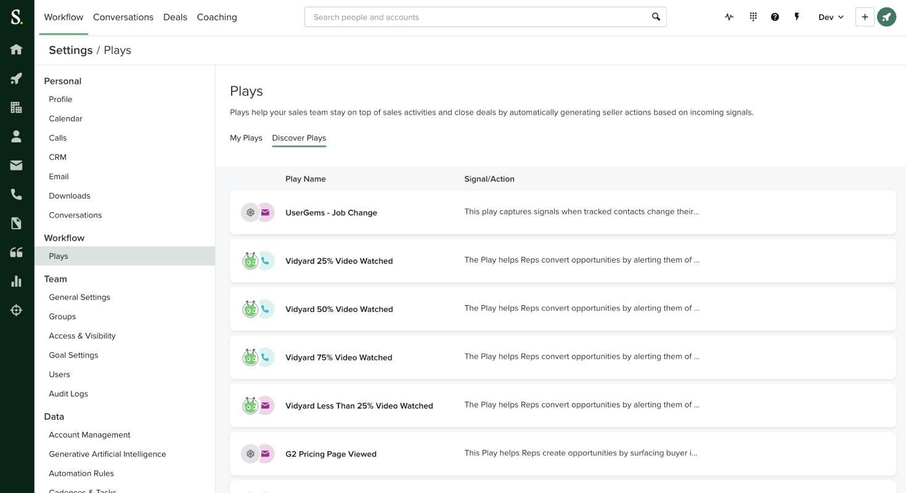Click the Vidyard Less Than 25% email icon
906x493 pixels.
click(265, 405)
